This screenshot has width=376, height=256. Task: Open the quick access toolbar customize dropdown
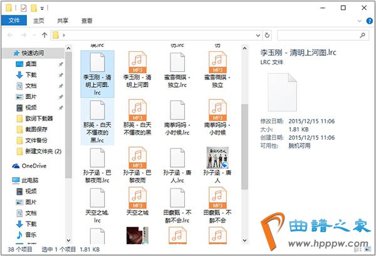(x=43, y=8)
